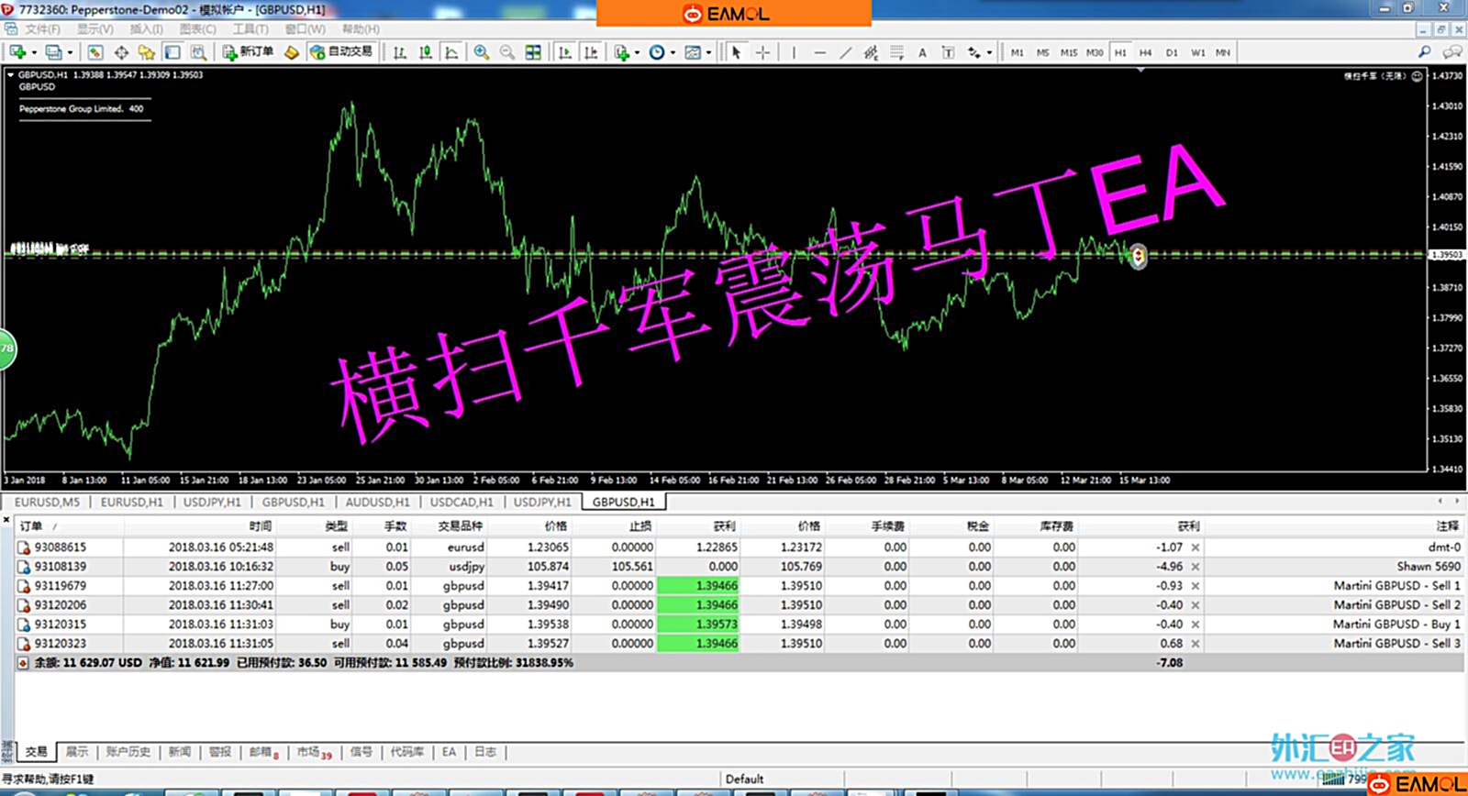Click the 新订单 new order button
Viewport: 1468px width, 796px height.
(248, 52)
